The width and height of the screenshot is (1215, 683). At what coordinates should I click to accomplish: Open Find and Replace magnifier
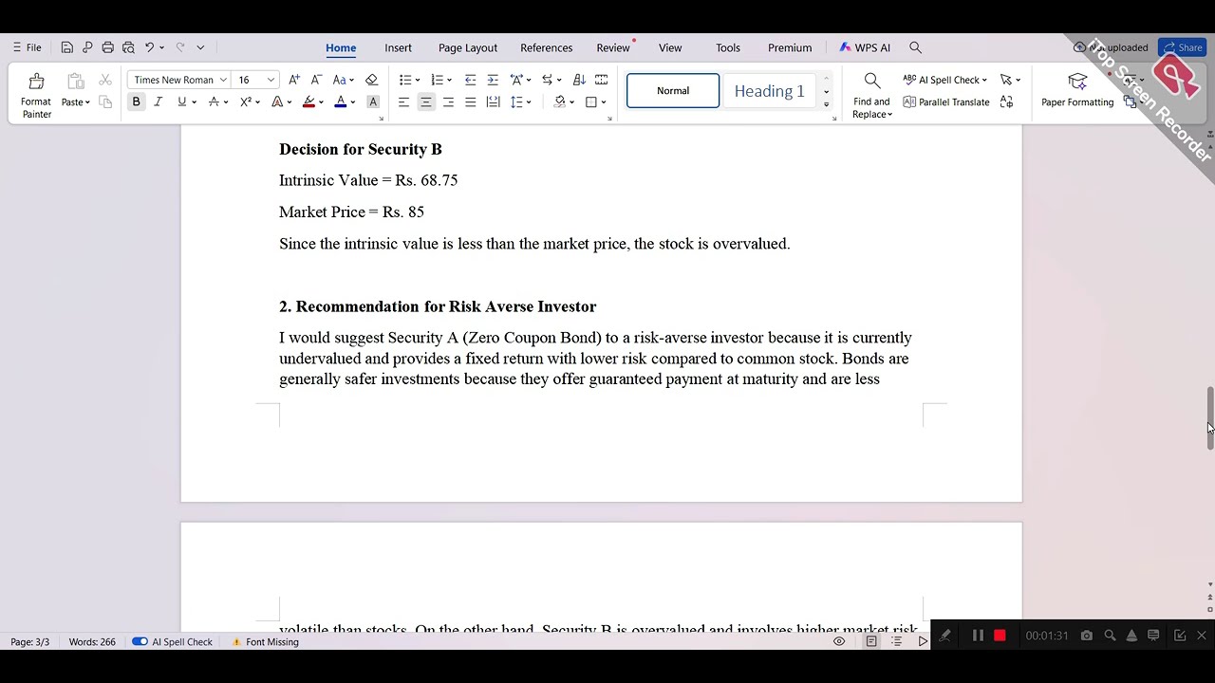click(x=872, y=81)
